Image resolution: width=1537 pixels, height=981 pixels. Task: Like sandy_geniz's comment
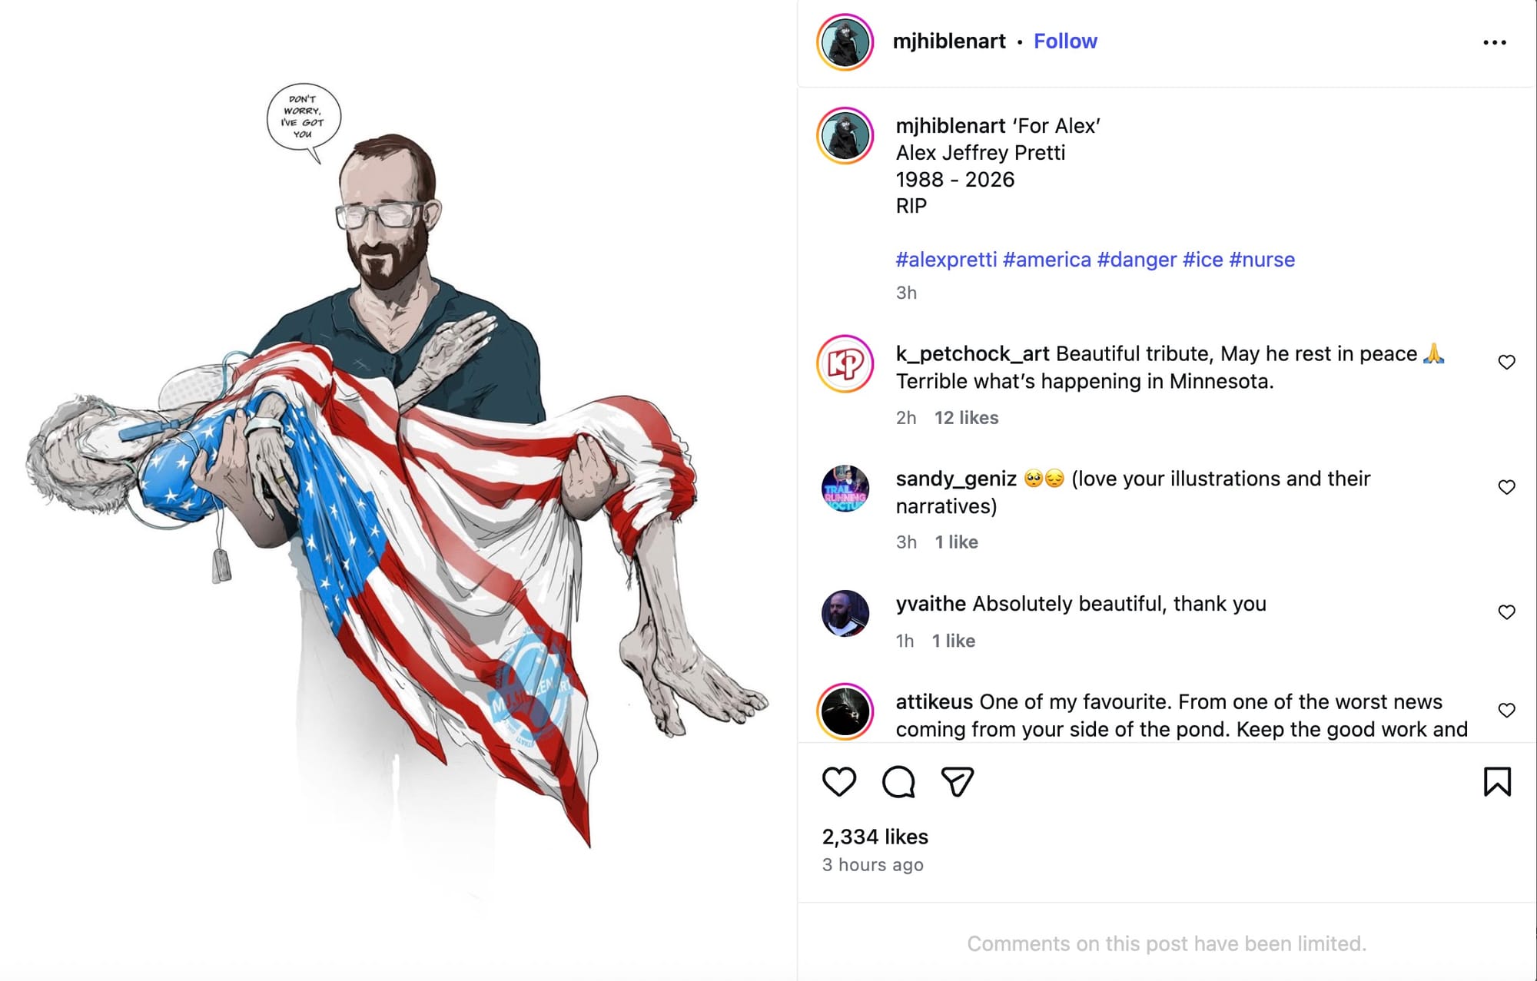point(1506,487)
